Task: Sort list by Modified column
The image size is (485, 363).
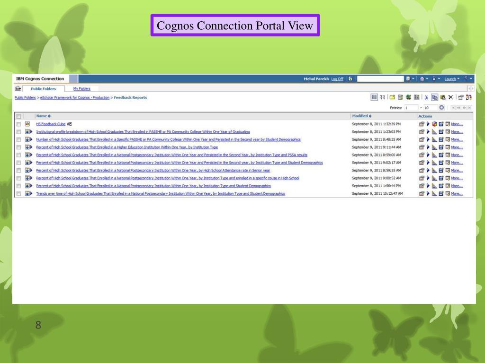Action: pyautogui.click(x=361, y=116)
